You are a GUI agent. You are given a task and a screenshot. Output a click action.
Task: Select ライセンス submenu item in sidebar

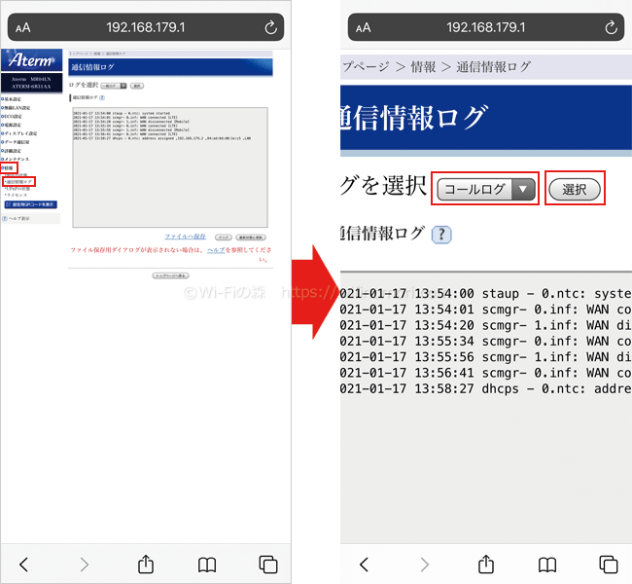[17, 195]
